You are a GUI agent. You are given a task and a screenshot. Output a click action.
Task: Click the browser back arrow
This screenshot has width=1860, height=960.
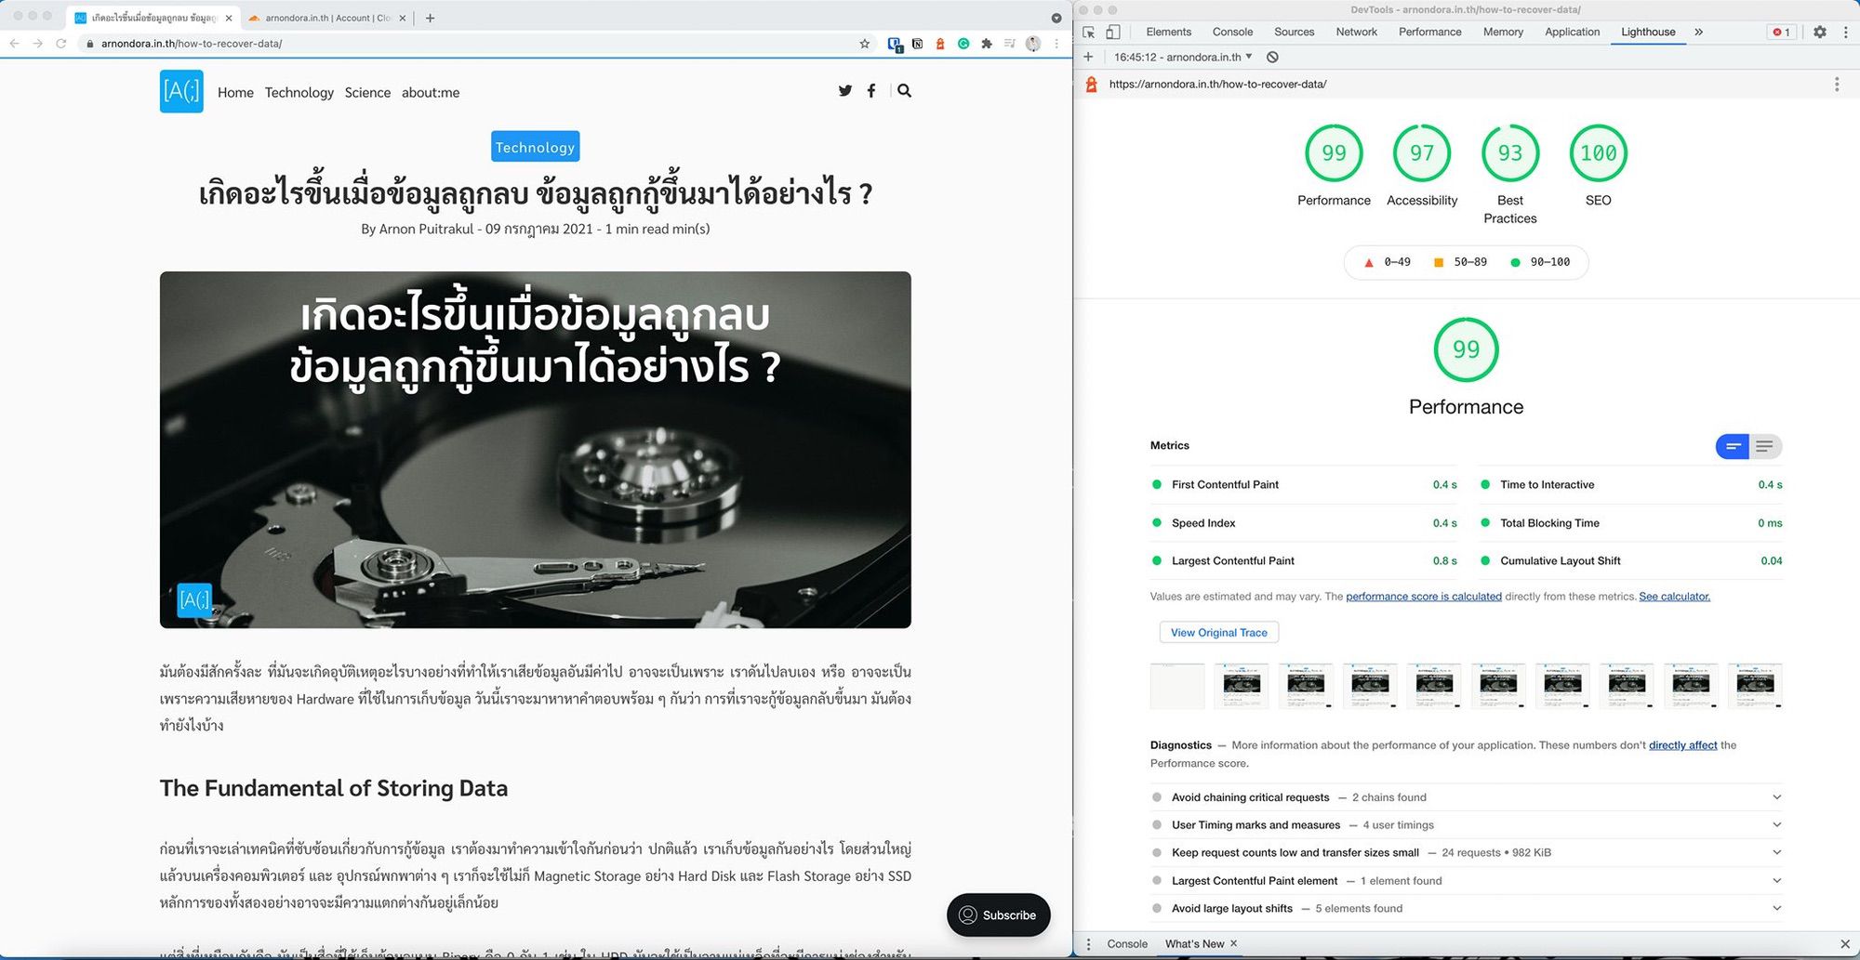14,44
